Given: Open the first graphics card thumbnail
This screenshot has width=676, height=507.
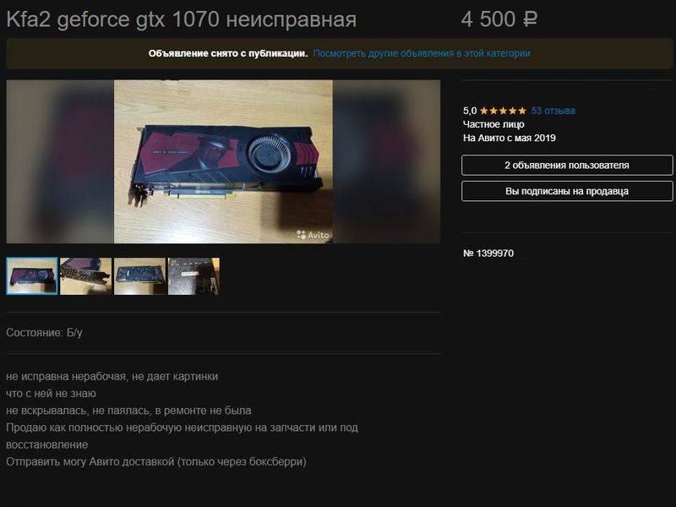Looking at the screenshot, I should pyautogui.click(x=32, y=276).
